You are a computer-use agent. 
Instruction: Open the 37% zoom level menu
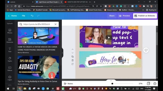coord(140,84)
